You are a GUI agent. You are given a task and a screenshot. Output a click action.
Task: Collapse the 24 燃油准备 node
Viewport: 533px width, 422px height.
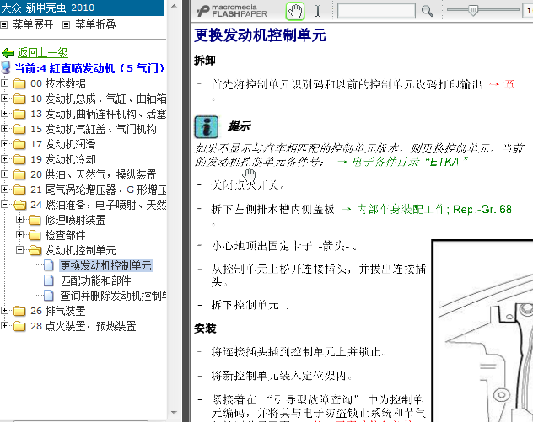[4, 205]
